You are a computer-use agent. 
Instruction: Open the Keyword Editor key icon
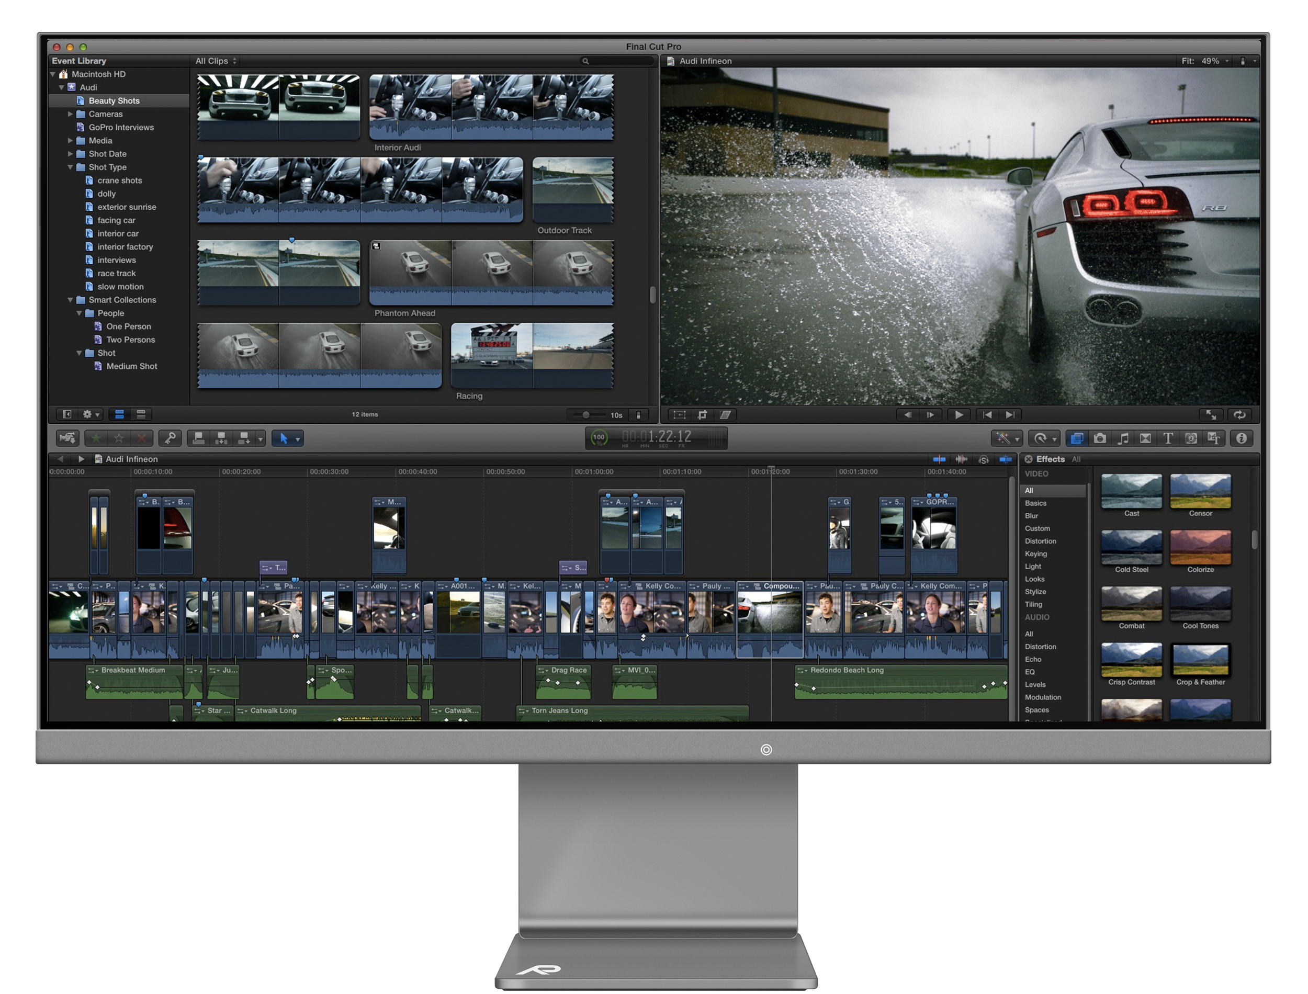coord(170,438)
